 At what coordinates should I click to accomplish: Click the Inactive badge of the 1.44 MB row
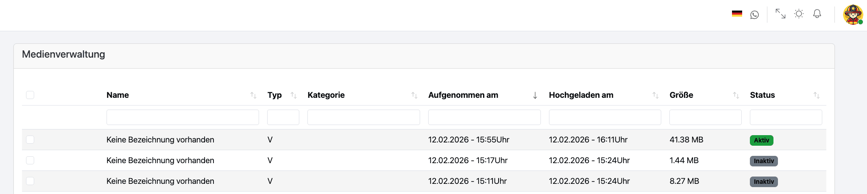tap(763, 161)
